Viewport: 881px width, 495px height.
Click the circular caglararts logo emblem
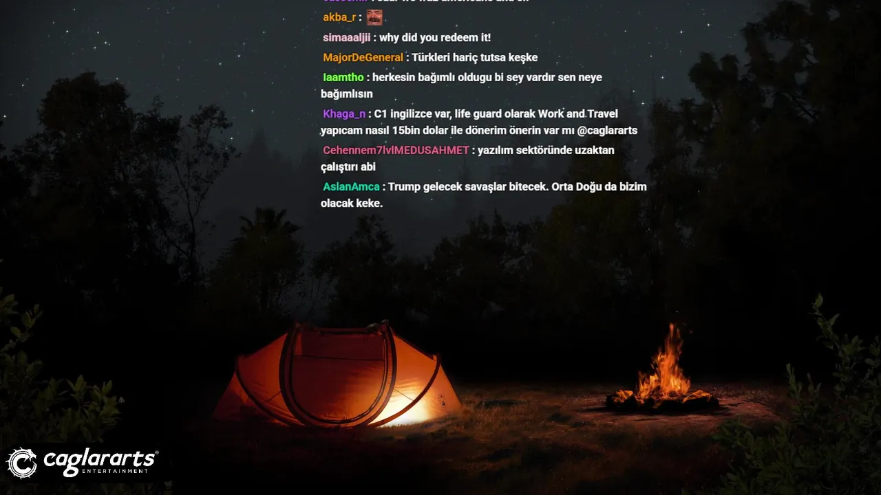[x=22, y=463]
